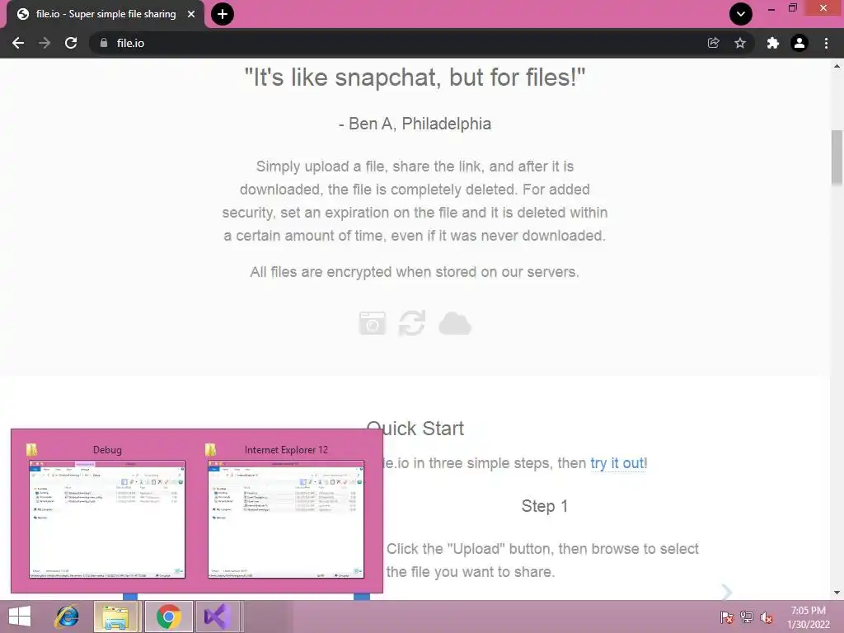Click scrollbar down arrow
The height and width of the screenshot is (633, 844).
837,593
